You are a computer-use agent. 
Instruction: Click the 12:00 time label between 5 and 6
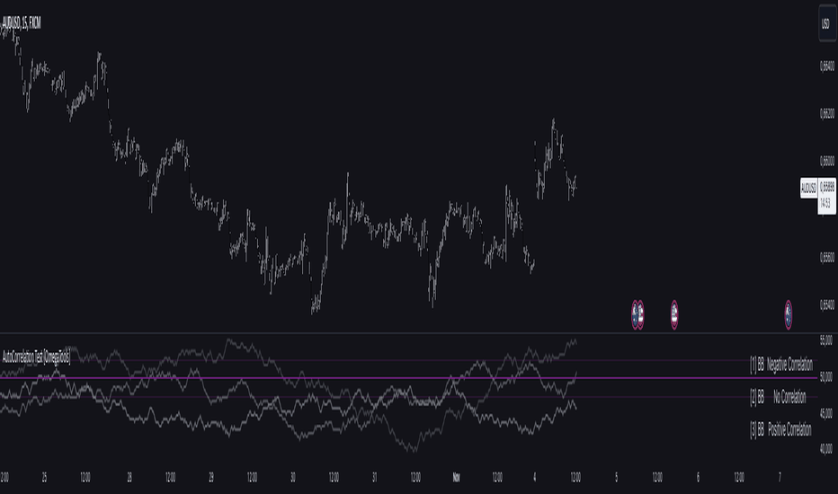point(657,477)
